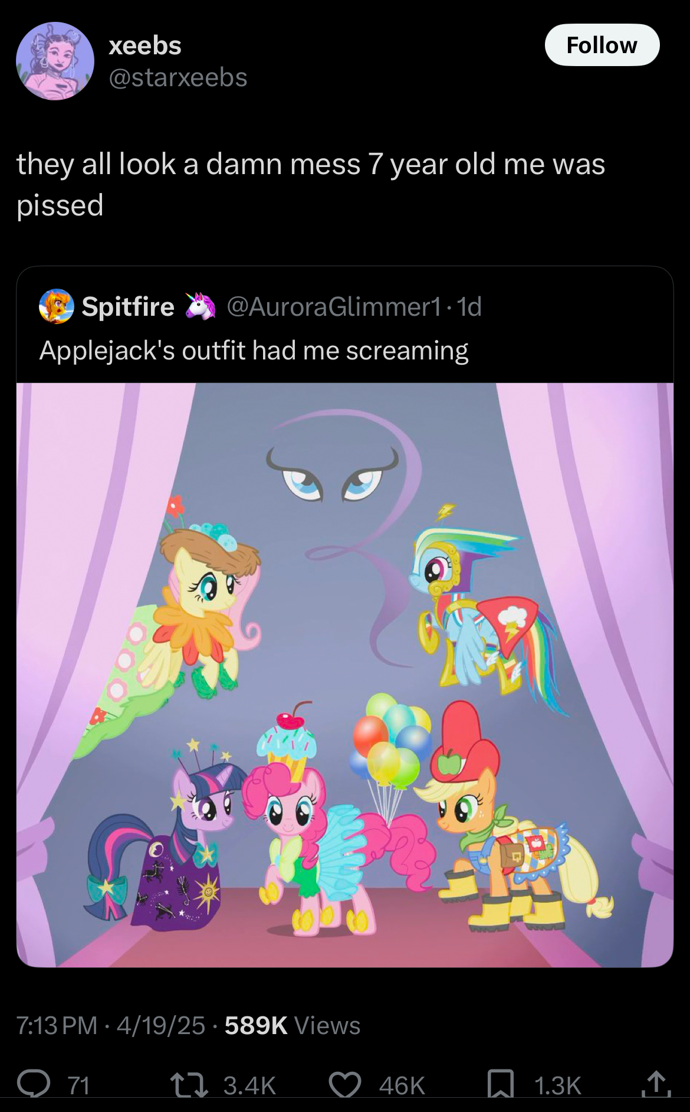
Task: Click the 3.4K reposts count
Action: (249, 1085)
